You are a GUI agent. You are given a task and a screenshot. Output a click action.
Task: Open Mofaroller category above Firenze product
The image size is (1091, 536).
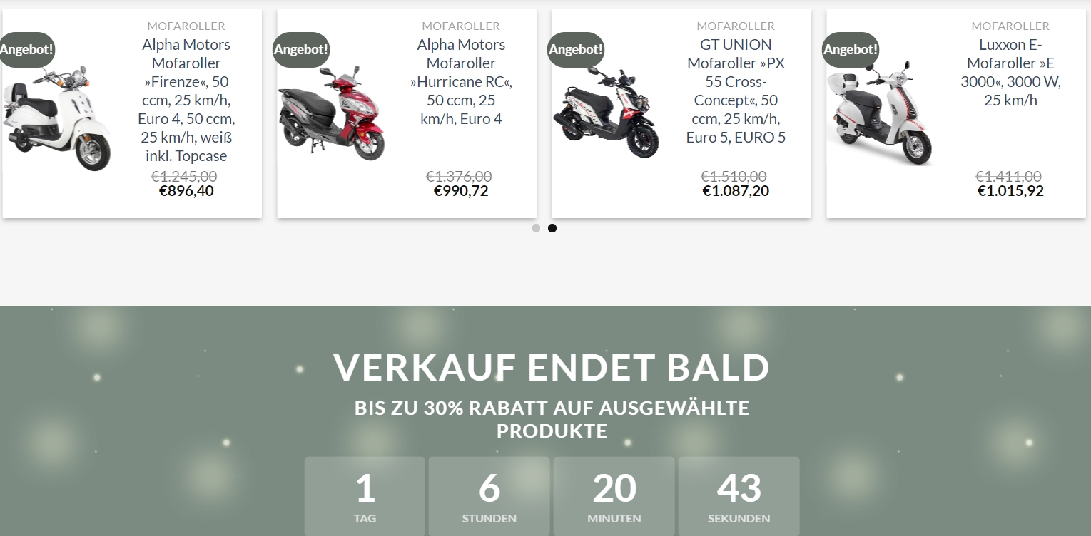186,26
